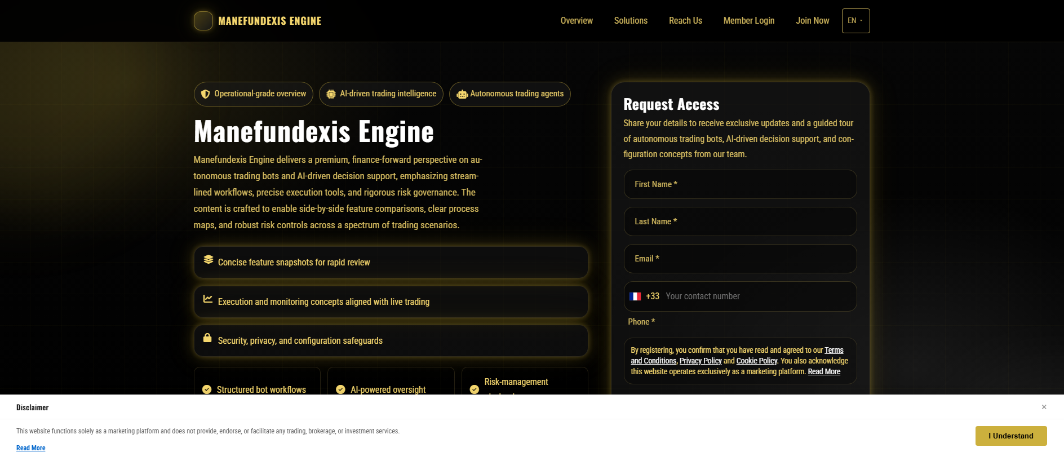Click the lock icon beside Security, privacy
Viewport: 1064px width, 461px height.
[x=207, y=338]
